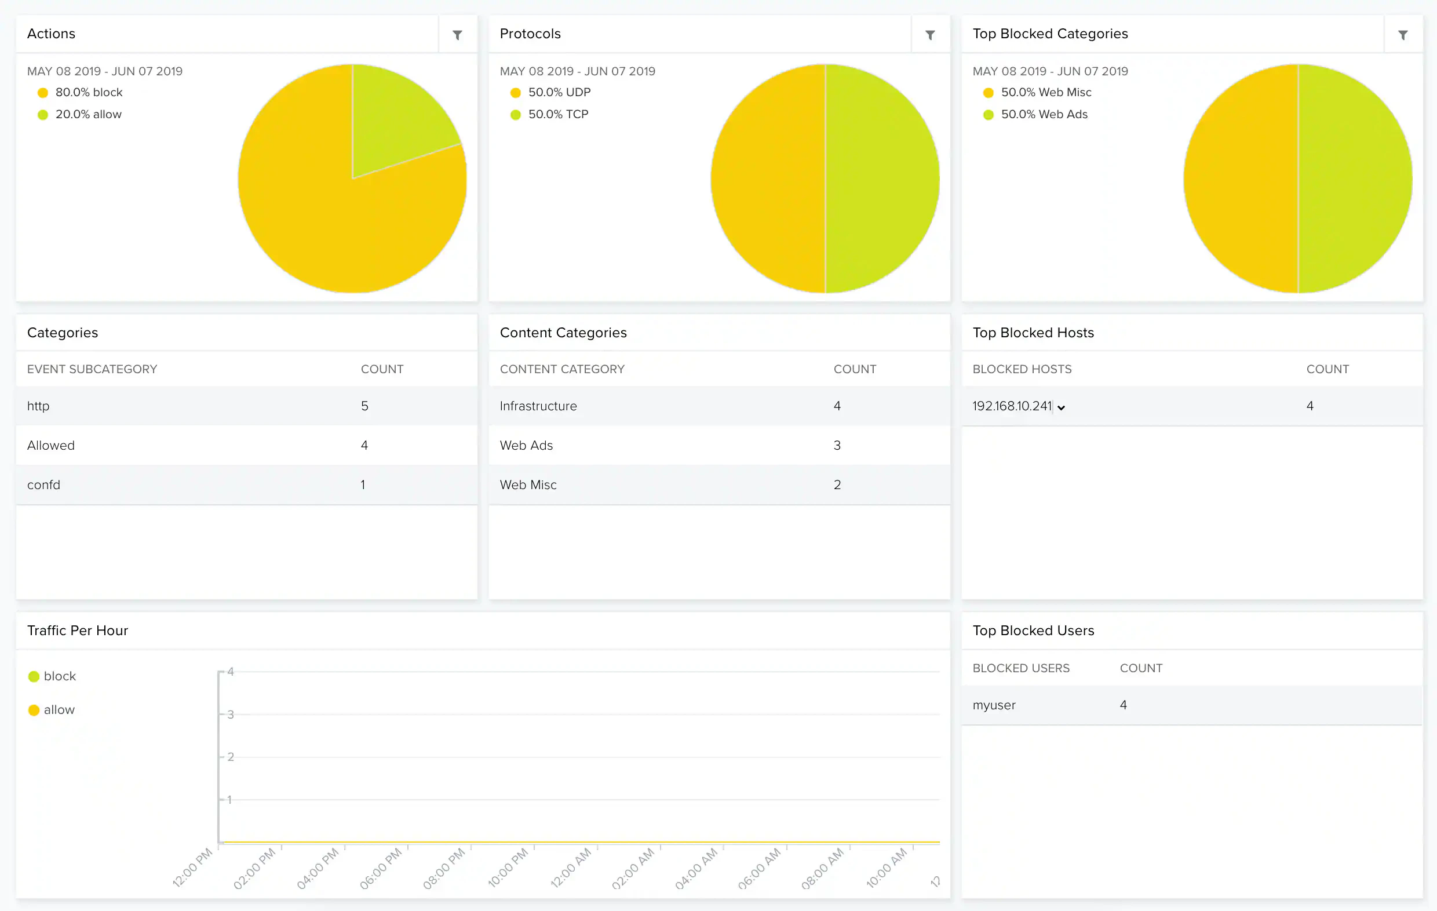The width and height of the screenshot is (1437, 911).
Task: Open the Protocols panel filter icon
Action: click(x=930, y=35)
